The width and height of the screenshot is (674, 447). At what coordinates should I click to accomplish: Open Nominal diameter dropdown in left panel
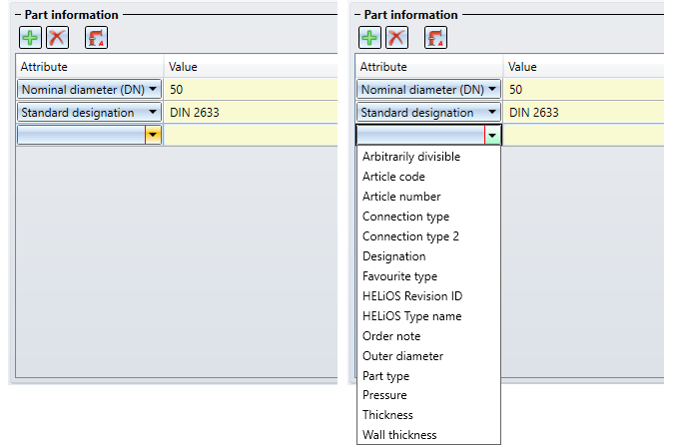click(153, 90)
